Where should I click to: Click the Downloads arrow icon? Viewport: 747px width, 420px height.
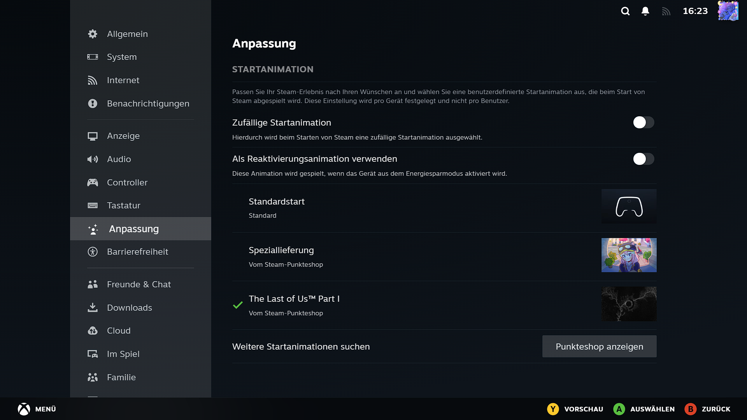pos(93,307)
